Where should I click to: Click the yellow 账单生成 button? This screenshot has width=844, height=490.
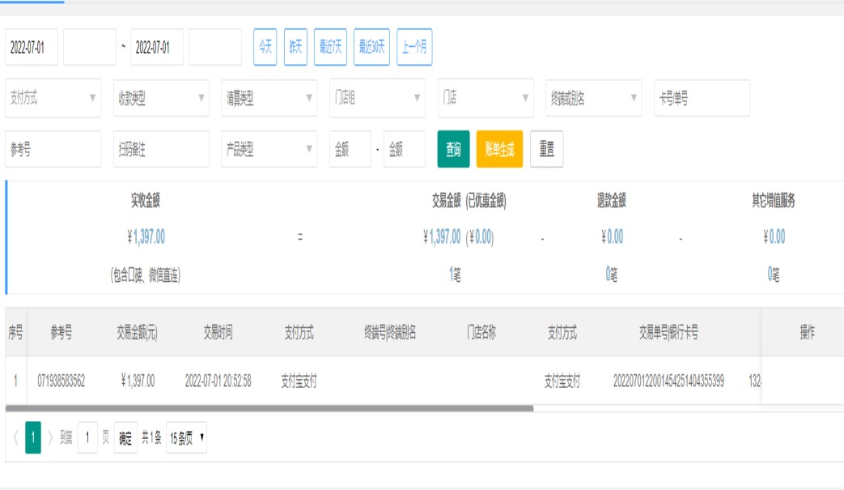pos(499,149)
